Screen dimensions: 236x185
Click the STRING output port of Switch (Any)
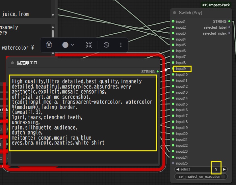229,21
